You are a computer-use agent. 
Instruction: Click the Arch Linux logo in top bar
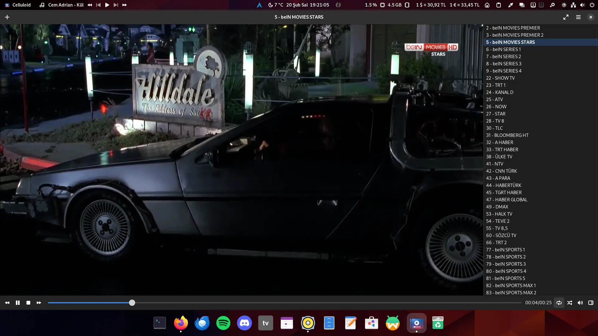[x=259, y=5]
